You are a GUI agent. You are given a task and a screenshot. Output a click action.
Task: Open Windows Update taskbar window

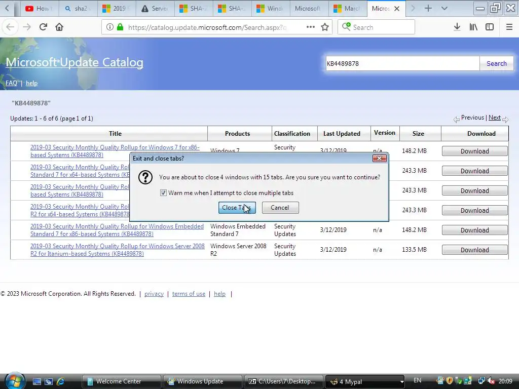coord(202,381)
